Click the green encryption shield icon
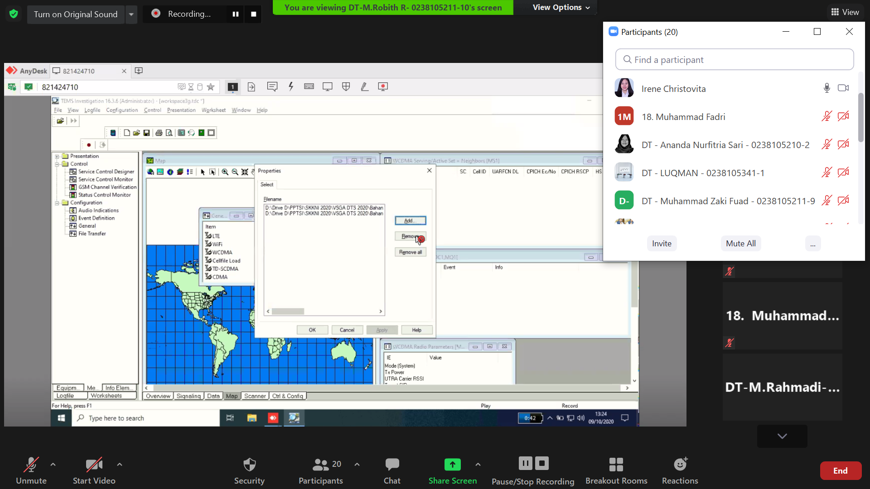Viewport: 870px width, 489px height. coord(14,14)
